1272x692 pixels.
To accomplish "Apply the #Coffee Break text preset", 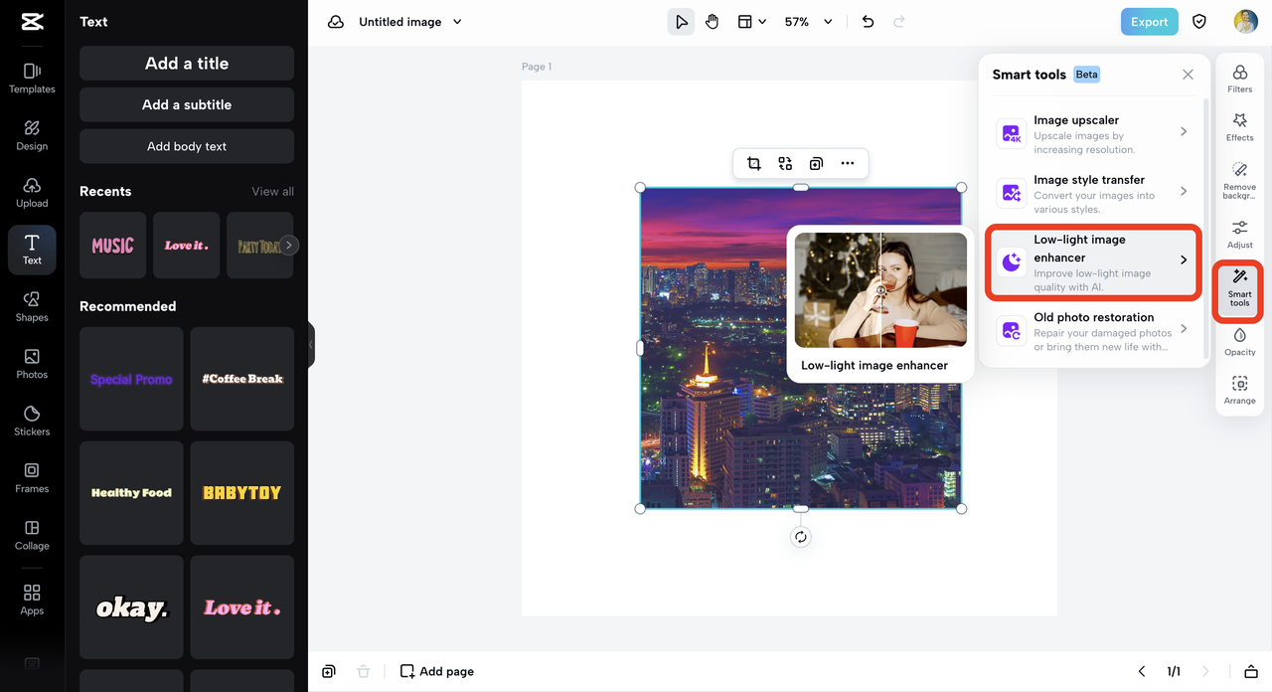I will (x=242, y=379).
